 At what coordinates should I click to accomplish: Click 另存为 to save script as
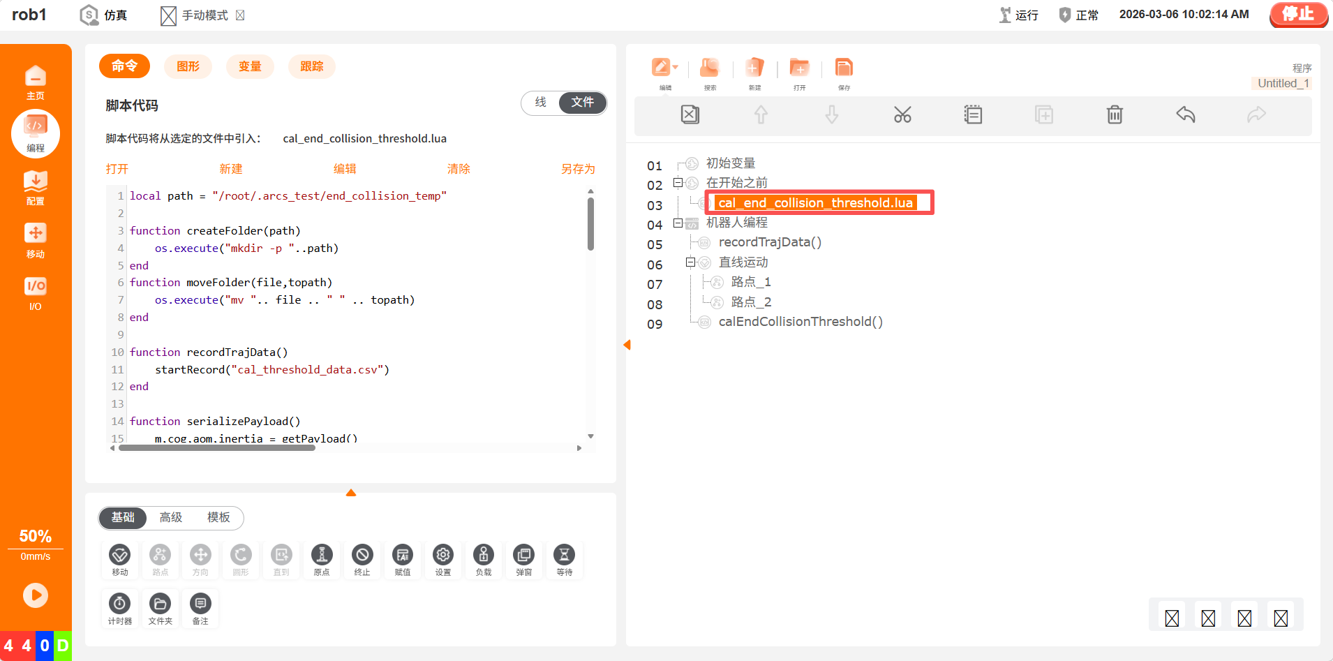(x=578, y=169)
